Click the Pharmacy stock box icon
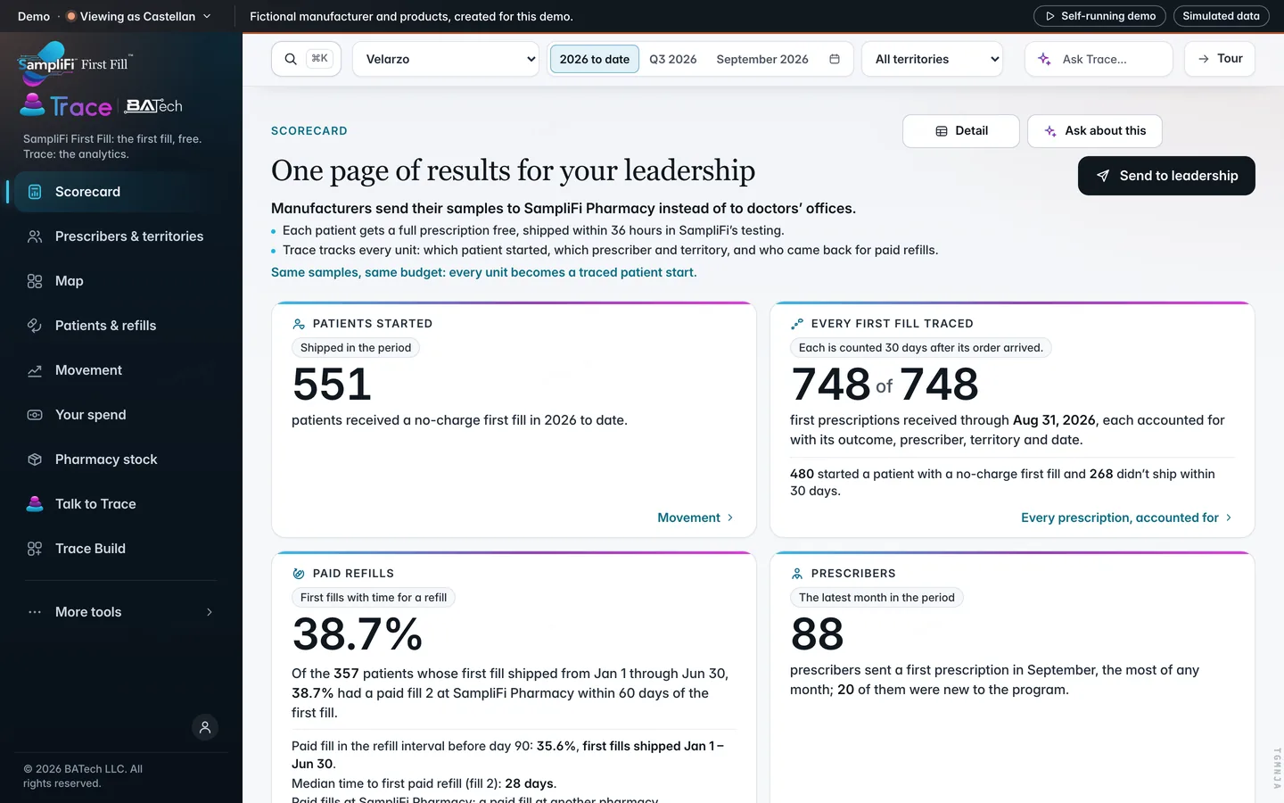 click(x=35, y=459)
